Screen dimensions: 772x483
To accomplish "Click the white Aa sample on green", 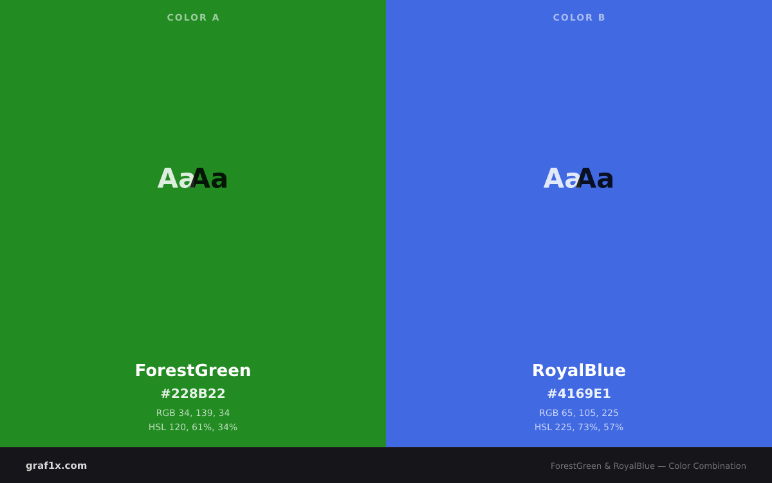I will 176,178.
